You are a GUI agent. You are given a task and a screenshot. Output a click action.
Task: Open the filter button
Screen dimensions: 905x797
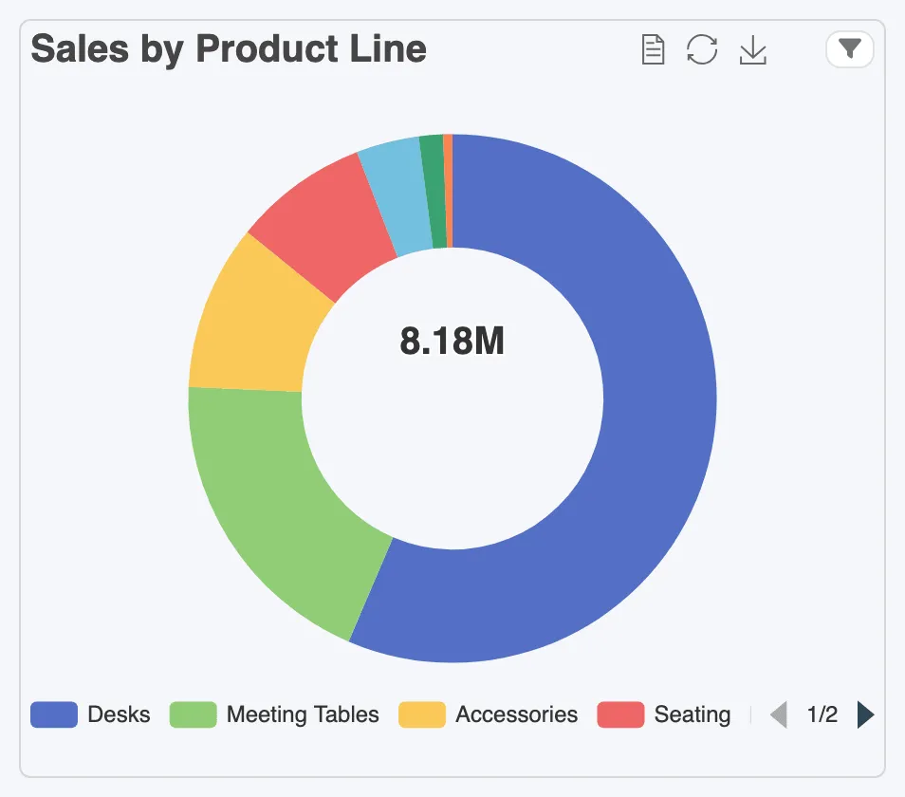coord(850,49)
